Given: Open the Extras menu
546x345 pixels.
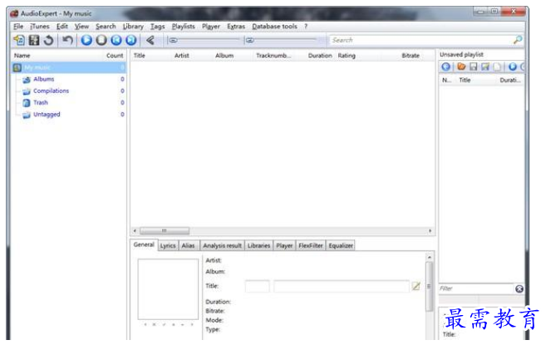Looking at the screenshot, I should pos(236,27).
